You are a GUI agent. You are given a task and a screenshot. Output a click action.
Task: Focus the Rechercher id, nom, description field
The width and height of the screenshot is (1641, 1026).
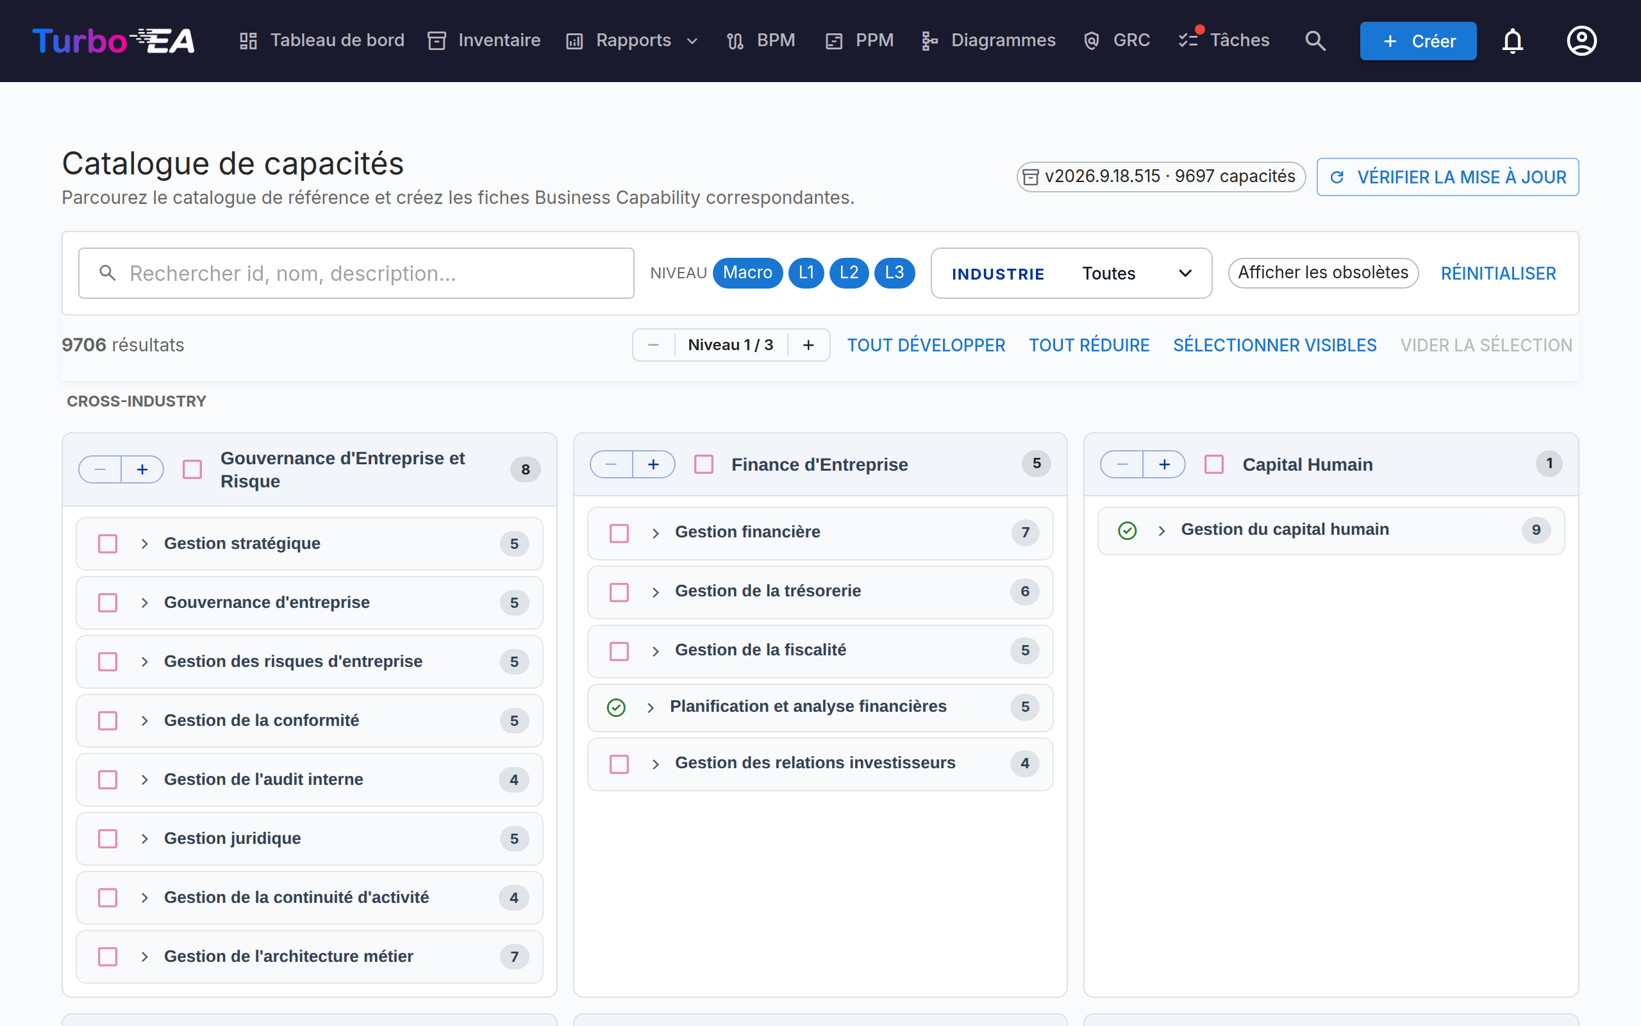point(356,273)
